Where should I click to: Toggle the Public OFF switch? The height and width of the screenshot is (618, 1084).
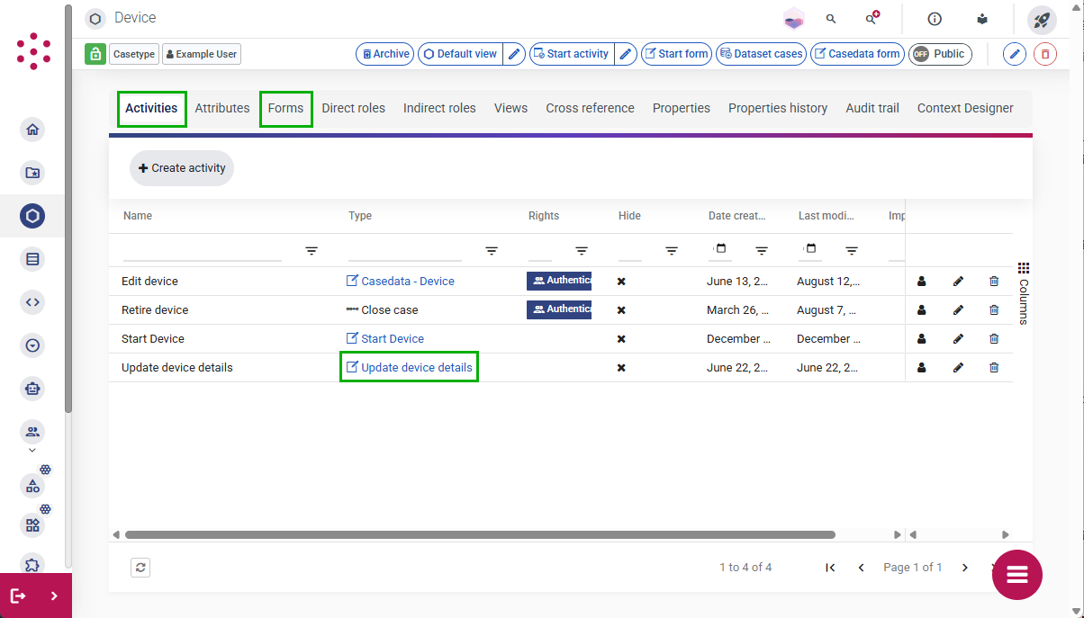coord(940,54)
